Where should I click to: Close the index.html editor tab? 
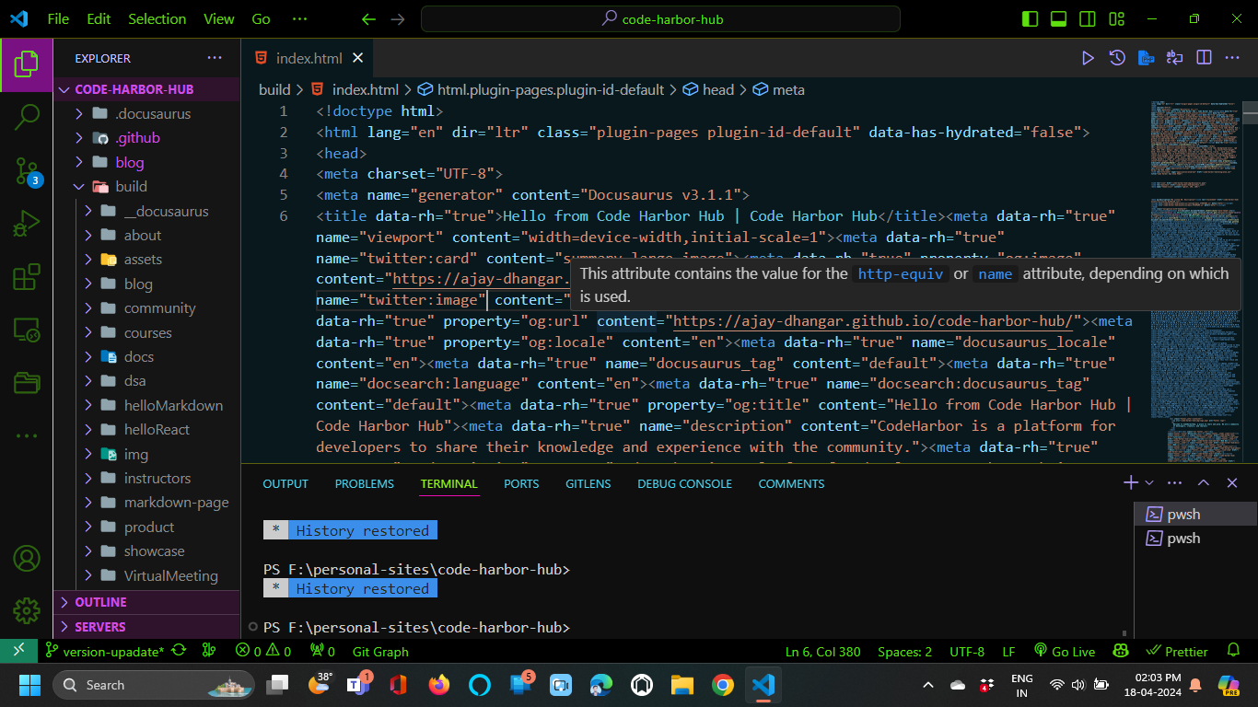[358, 58]
